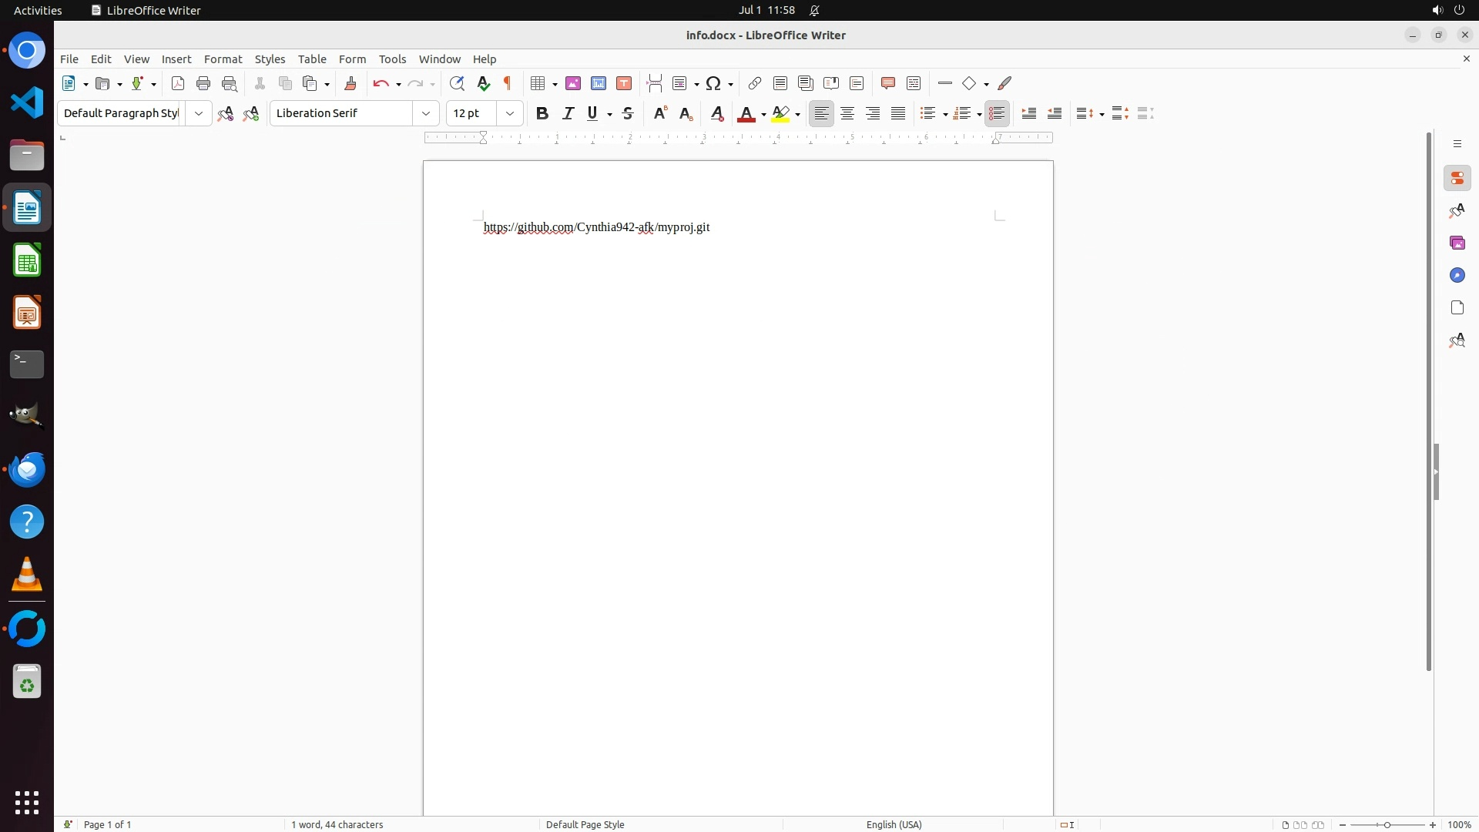Click the Clone Formatting paintbrush
Viewport: 1479px width, 832px height.
click(x=350, y=83)
